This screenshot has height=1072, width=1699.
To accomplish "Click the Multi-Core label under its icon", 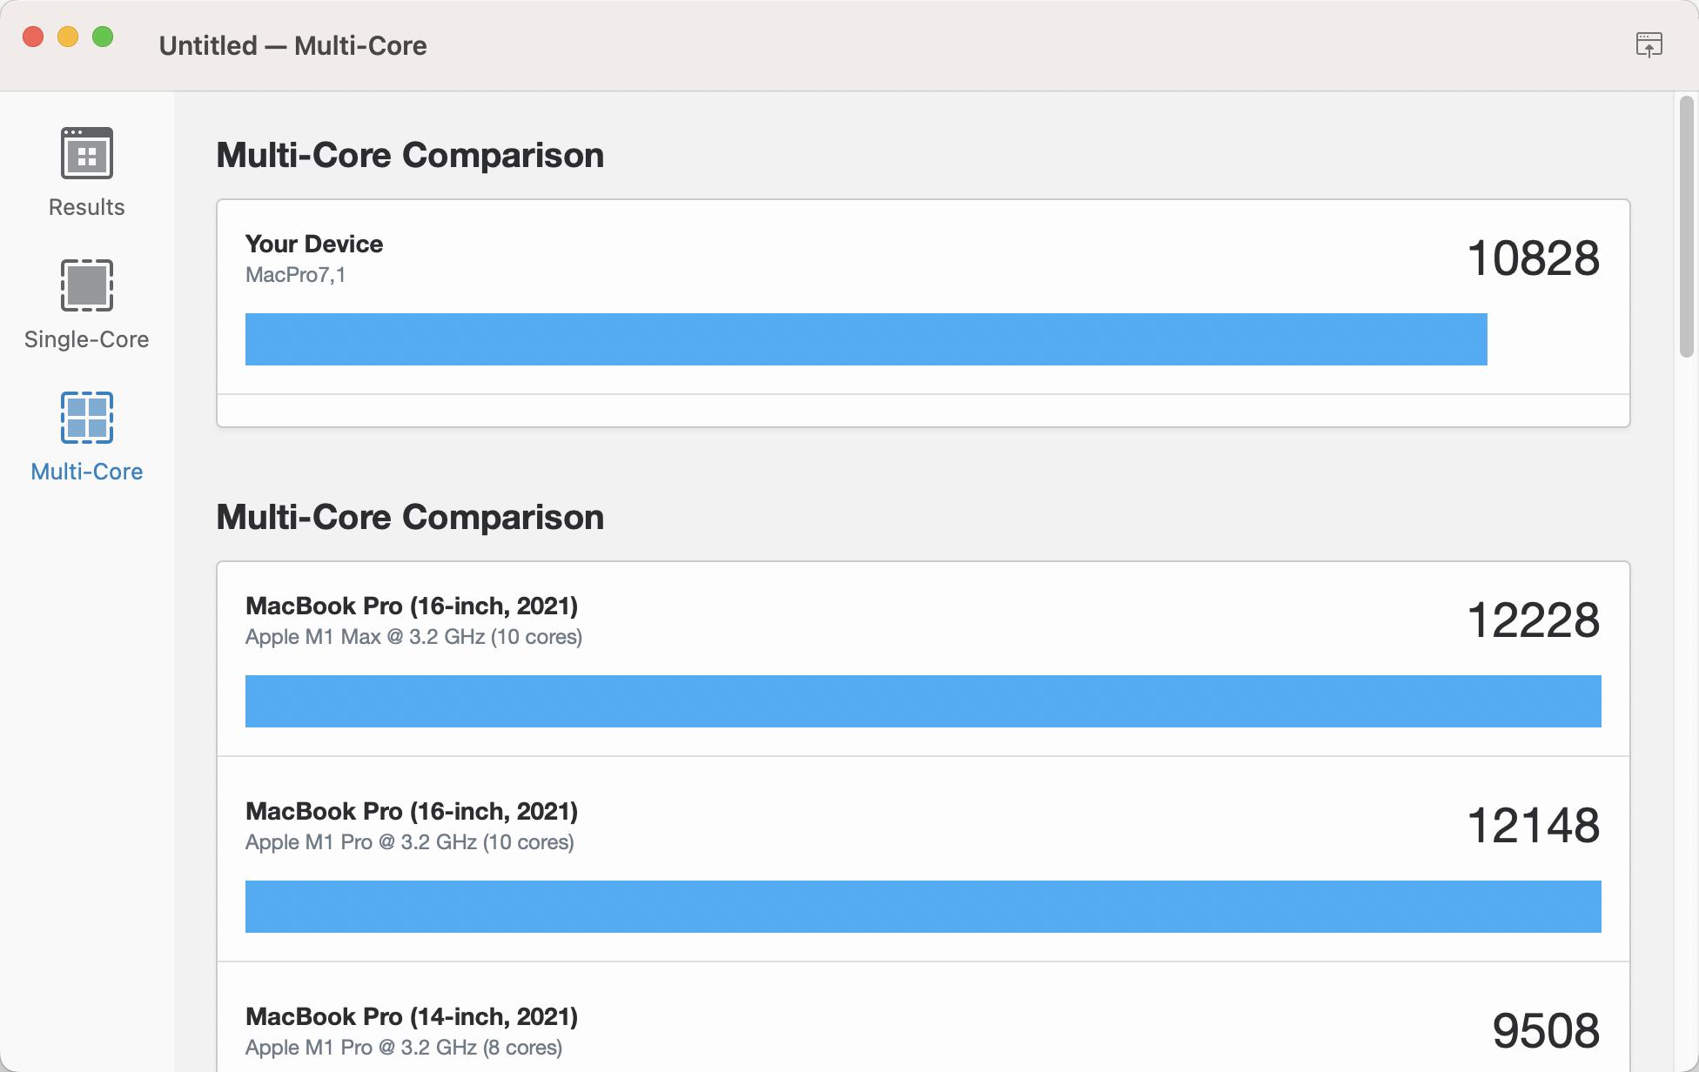I will (x=86, y=471).
